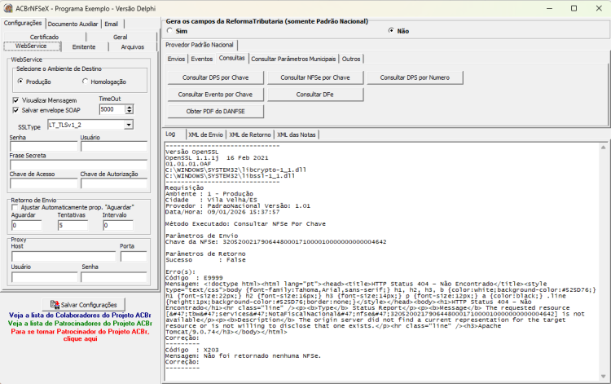Click the Salvar Configurações button
The height and width of the screenshot is (384, 611).
point(84,305)
